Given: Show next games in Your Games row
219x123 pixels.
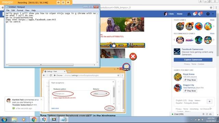Looking at the screenshot, I should point(214,26).
